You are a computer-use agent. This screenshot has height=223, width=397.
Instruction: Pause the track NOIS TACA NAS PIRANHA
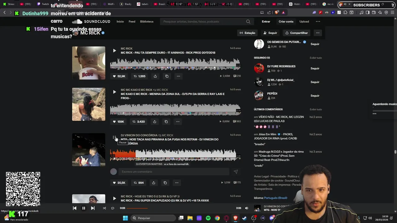(114, 137)
